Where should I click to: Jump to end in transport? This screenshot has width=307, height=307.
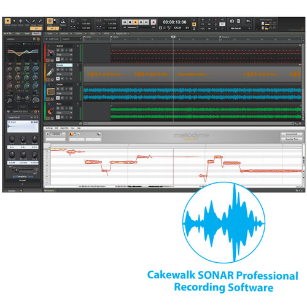click(146, 22)
